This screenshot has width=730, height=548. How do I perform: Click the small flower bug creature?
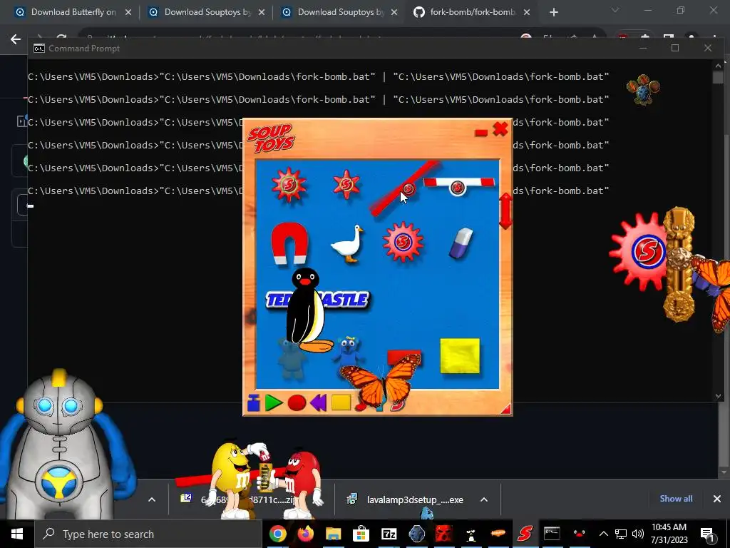(643, 89)
